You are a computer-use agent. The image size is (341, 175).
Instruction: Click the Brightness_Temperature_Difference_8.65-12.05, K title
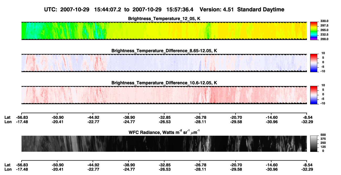click(x=164, y=51)
